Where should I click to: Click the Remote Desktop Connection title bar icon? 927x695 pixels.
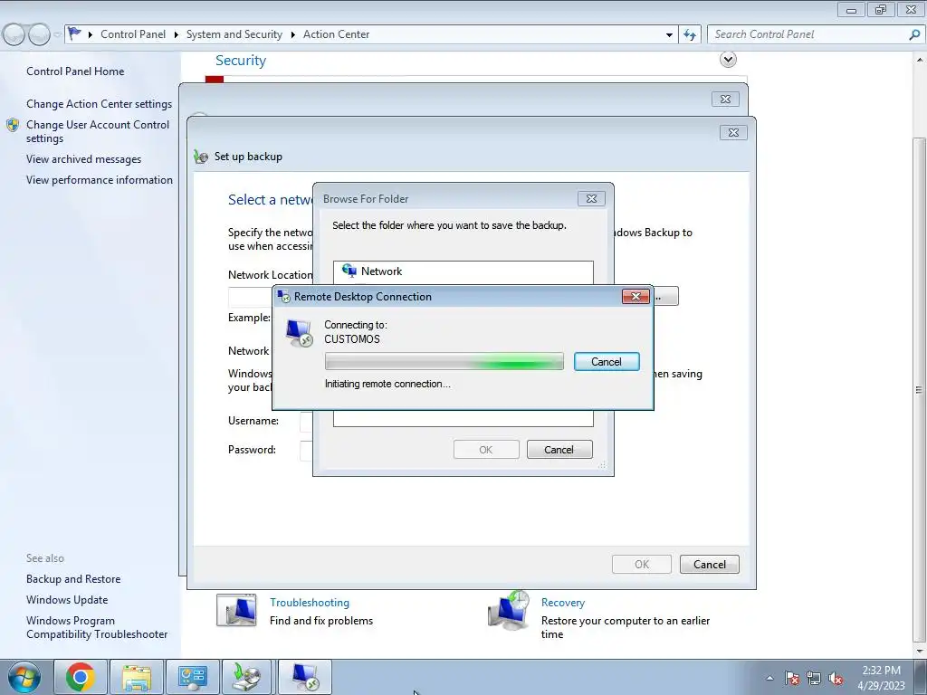[283, 296]
